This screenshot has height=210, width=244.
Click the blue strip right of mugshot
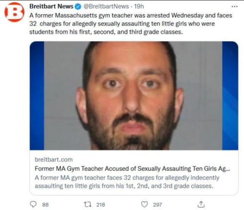(x=230, y=96)
